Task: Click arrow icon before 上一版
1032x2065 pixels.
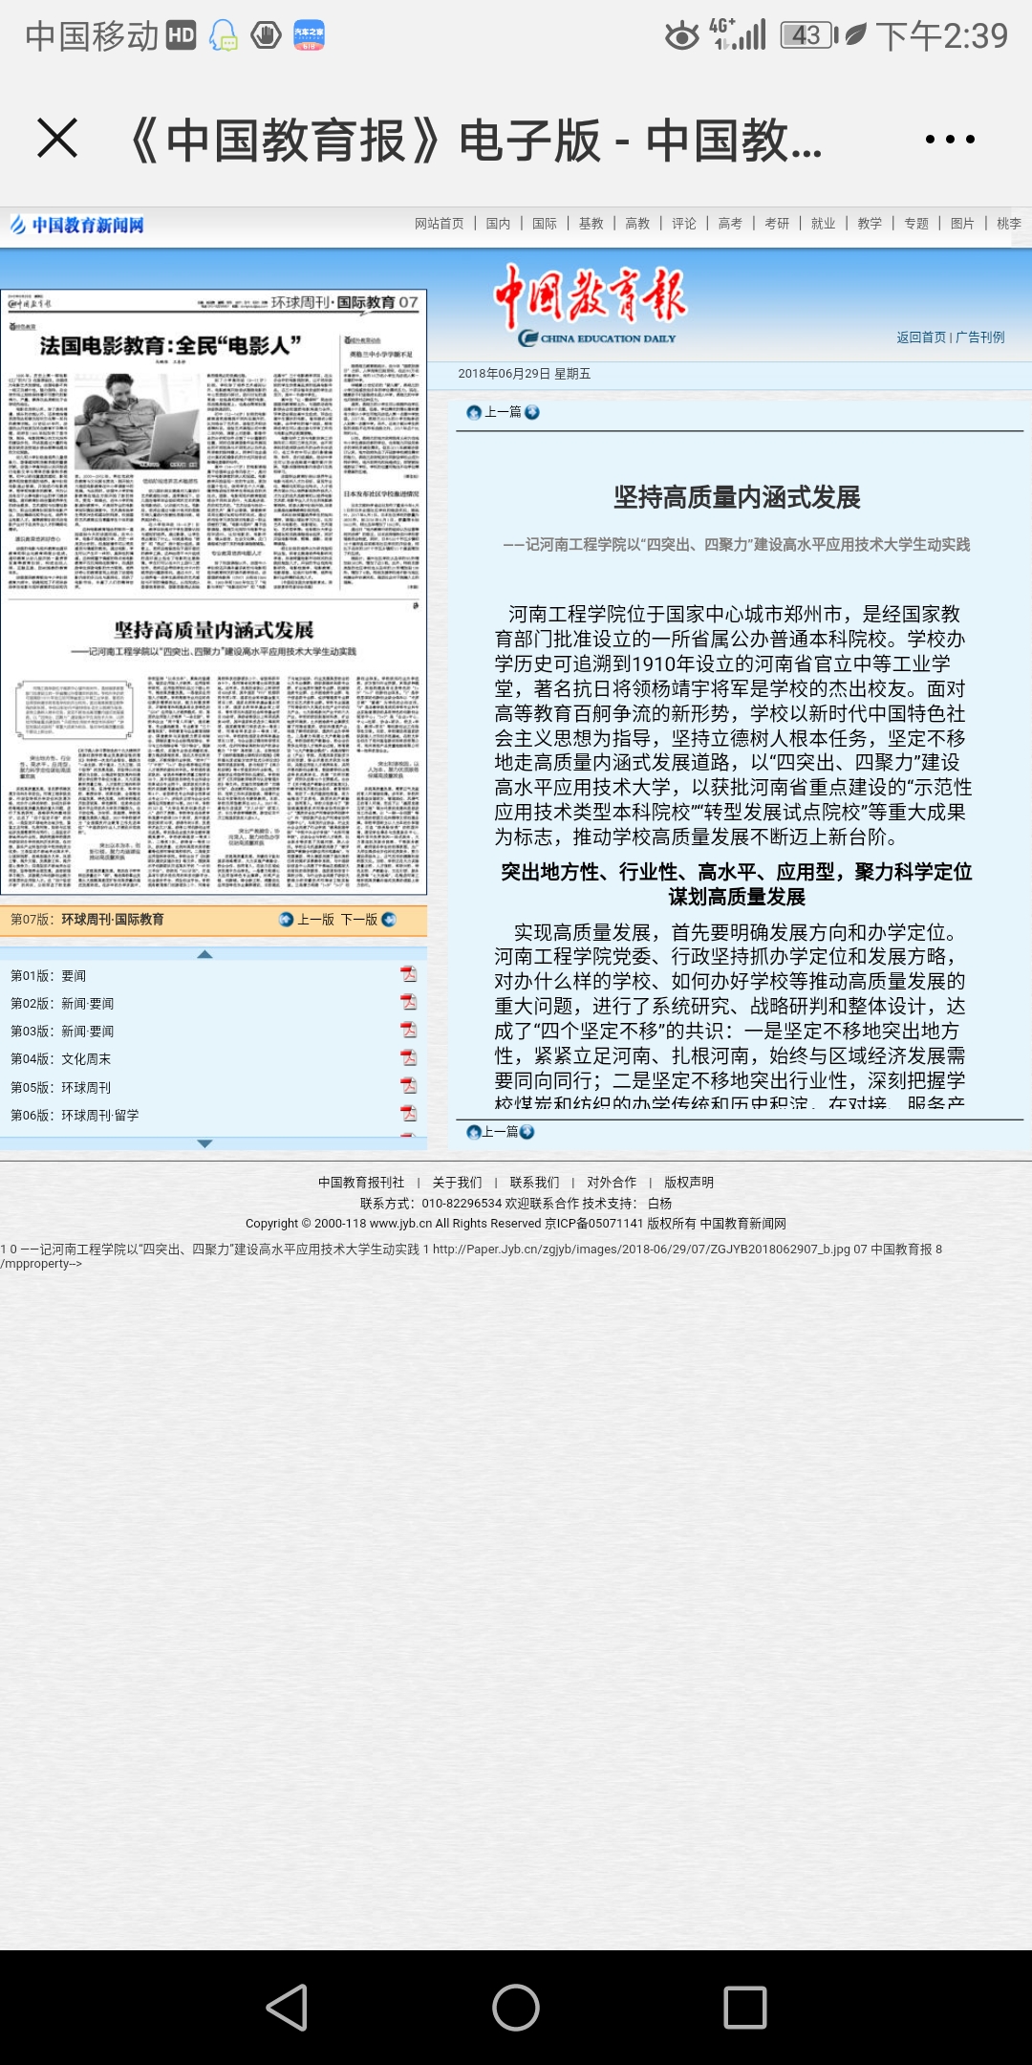Action: pyautogui.click(x=286, y=919)
